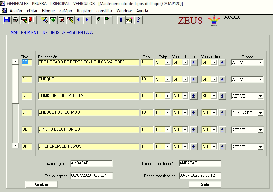Expand Validar Tip. cli. dropdown for DINERO ELECTRONICO
Image resolution: width=273 pixels, height=192 pixels.
(185, 130)
